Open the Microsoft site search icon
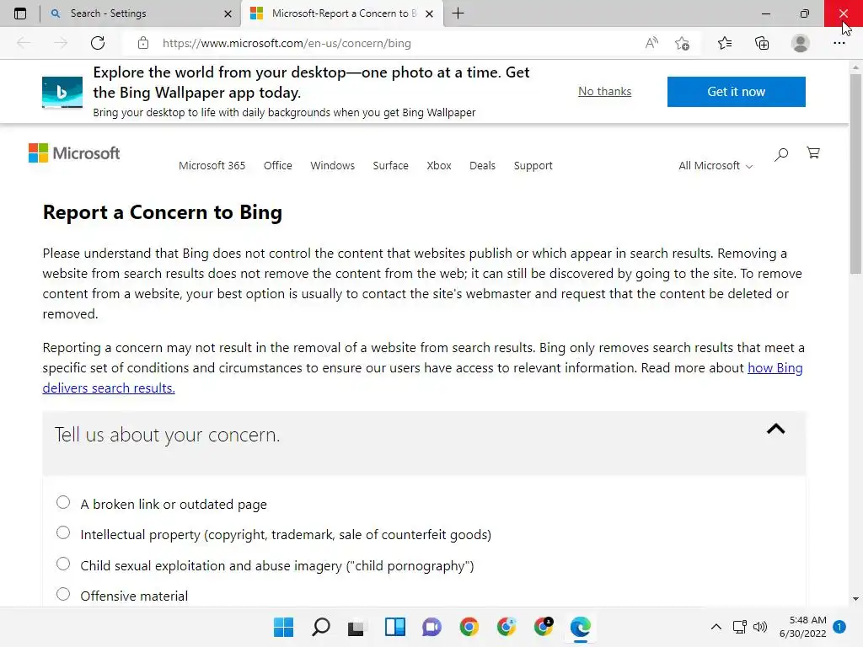 click(x=781, y=154)
